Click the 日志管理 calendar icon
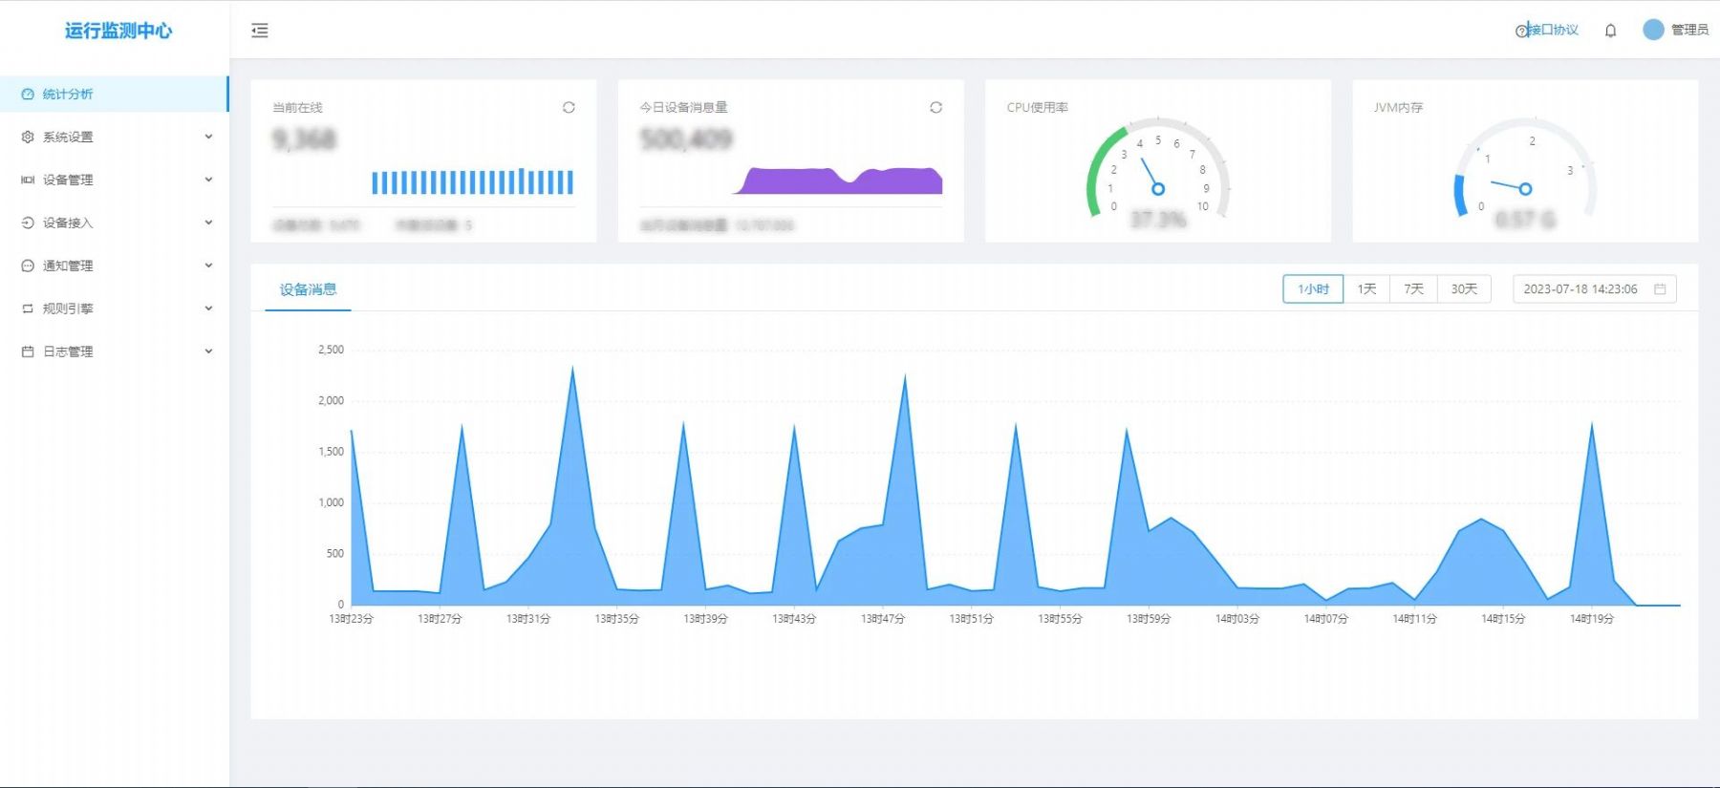The height and width of the screenshot is (788, 1720). coord(28,351)
